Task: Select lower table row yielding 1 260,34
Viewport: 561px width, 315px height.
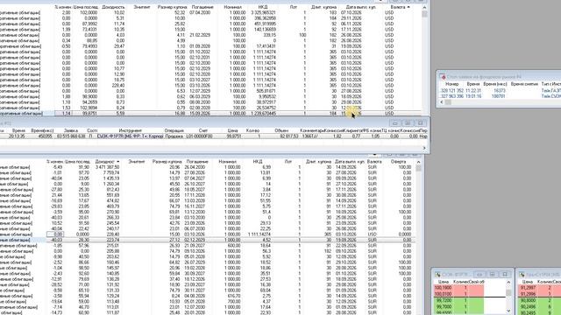Action: (208, 184)
